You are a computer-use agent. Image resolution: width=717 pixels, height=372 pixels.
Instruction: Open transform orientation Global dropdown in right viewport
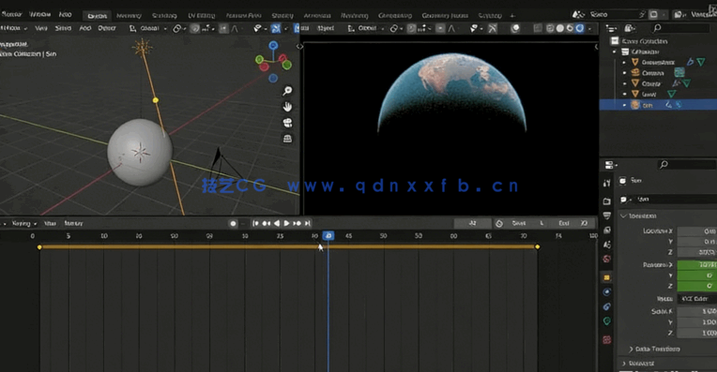pos(365,28)
